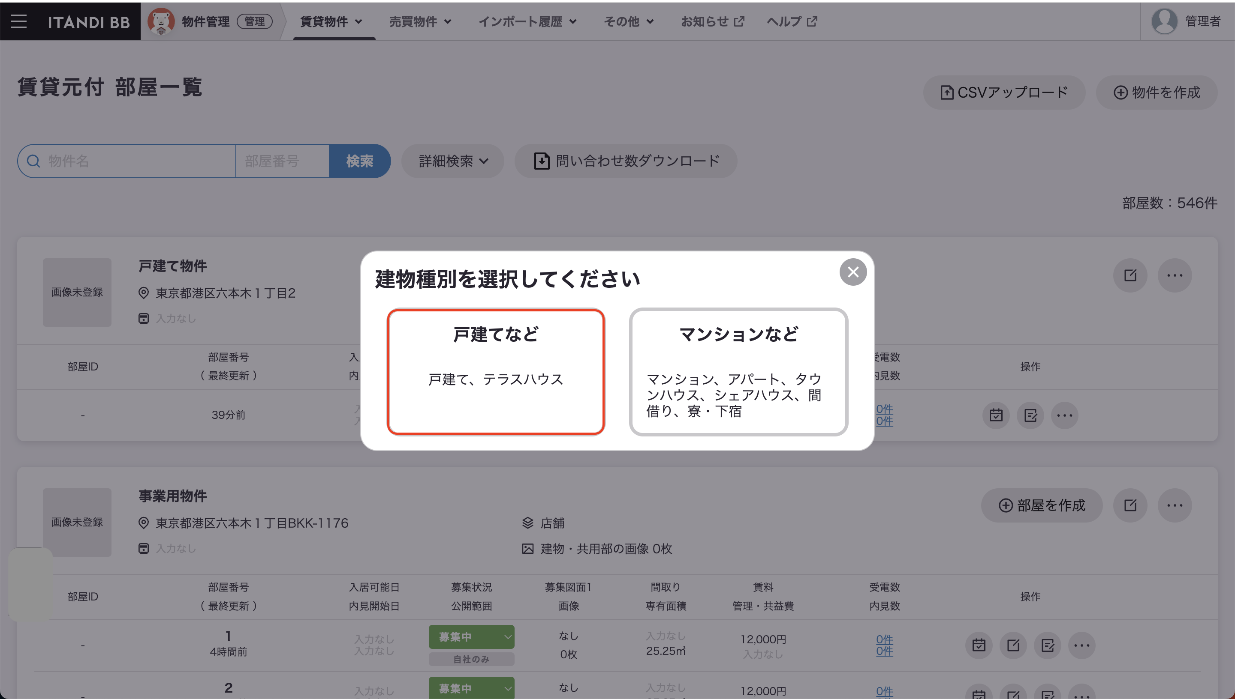
Task: Click the 事業用物件 property title
Action: point(172,496)
